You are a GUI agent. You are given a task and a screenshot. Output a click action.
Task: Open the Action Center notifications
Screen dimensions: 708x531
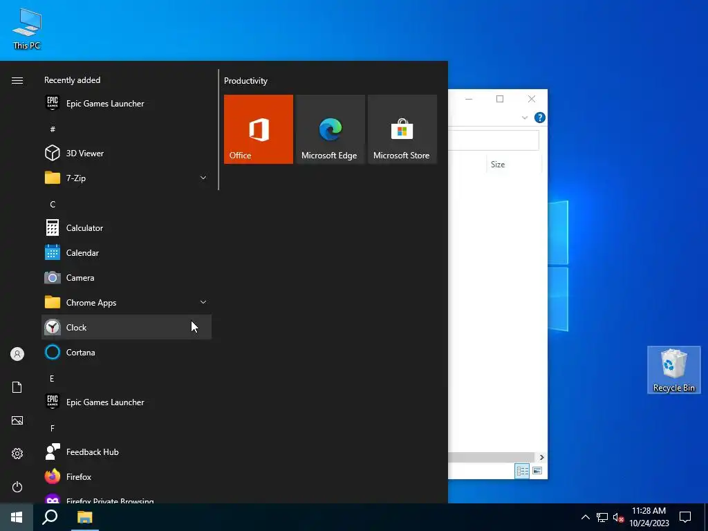(x=685, y=517)
